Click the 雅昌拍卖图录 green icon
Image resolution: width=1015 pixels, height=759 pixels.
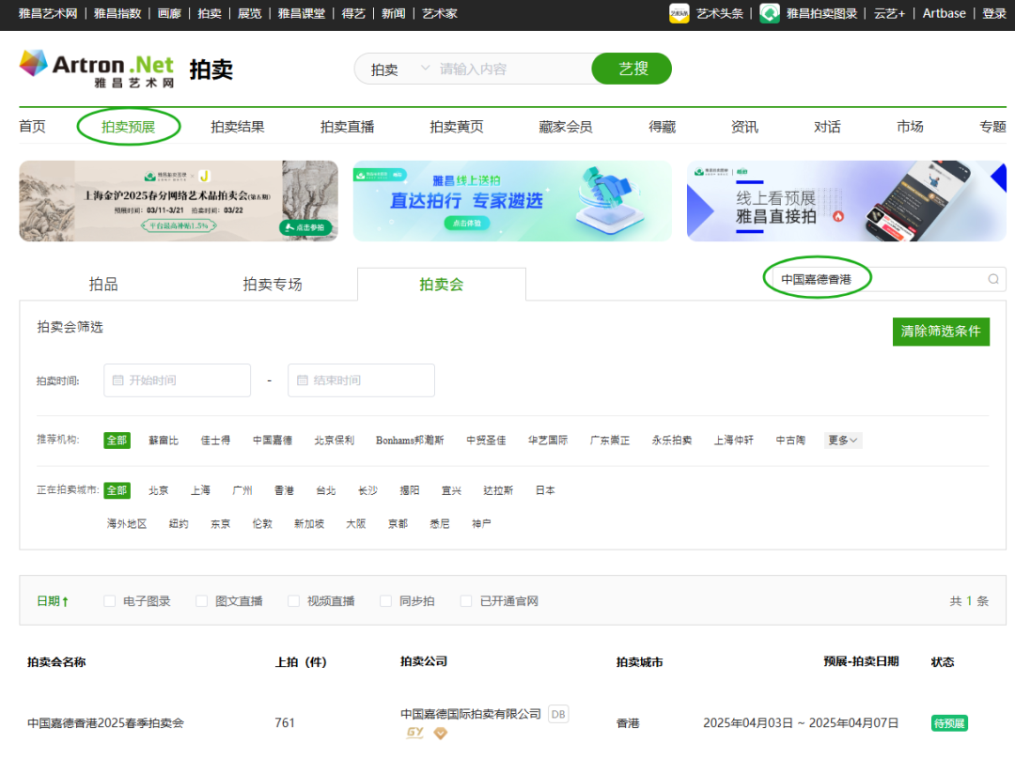[769, 13]
